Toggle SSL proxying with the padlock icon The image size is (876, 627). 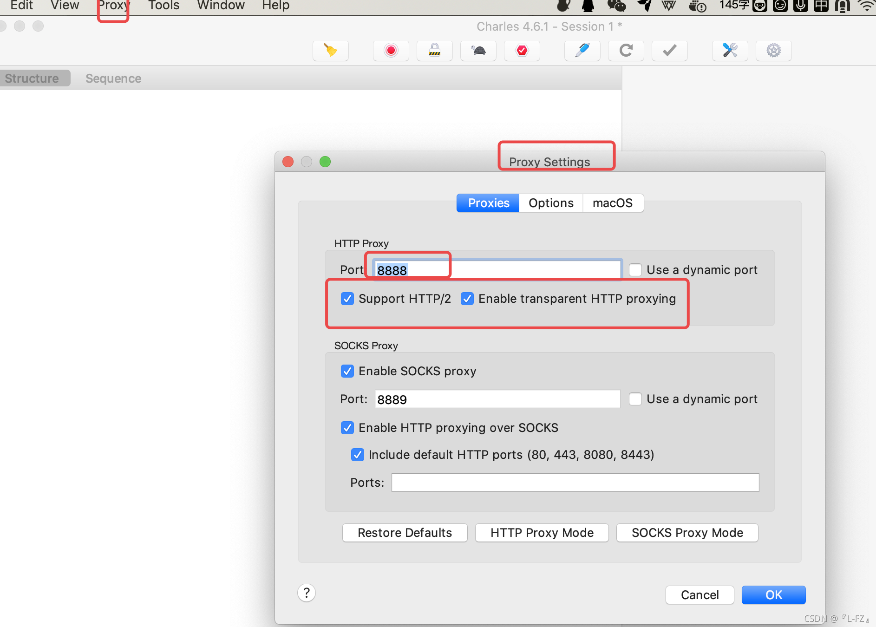pos(435,50)
